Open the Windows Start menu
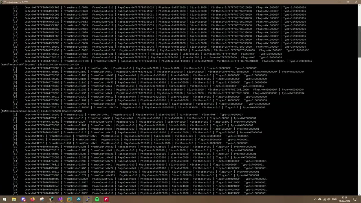 [5, 199]
